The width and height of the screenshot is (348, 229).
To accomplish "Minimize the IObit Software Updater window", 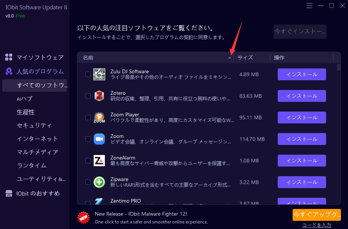I will (320, 6).
